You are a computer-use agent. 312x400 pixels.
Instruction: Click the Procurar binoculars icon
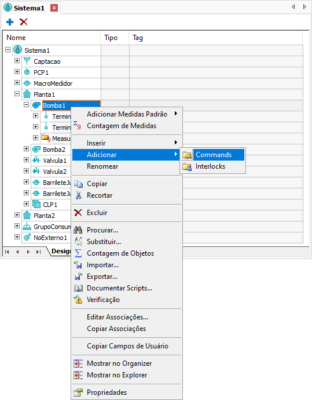78,230
